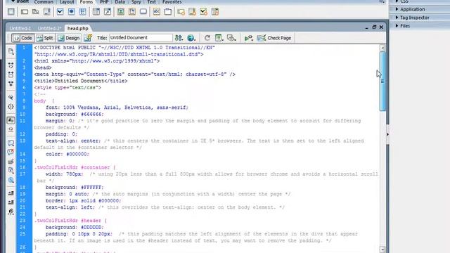Insert a Radio Group form element
The width and height of the screenshot is (450, 253).
click(x=83, y=12)
